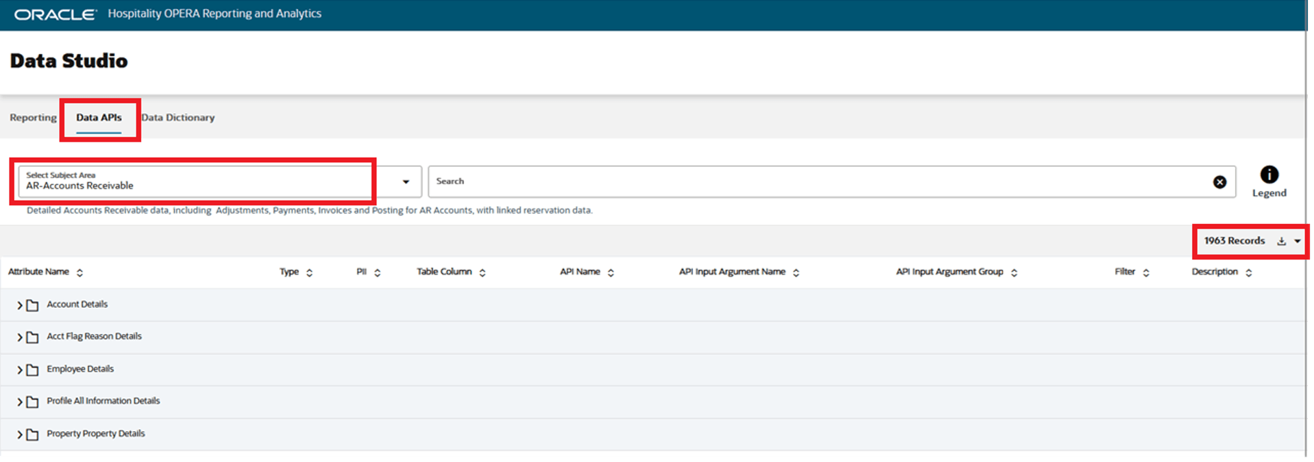Expand Profile All Information Details chevron
Viewport: 1314px width, 462px height.
pos(20,402)
